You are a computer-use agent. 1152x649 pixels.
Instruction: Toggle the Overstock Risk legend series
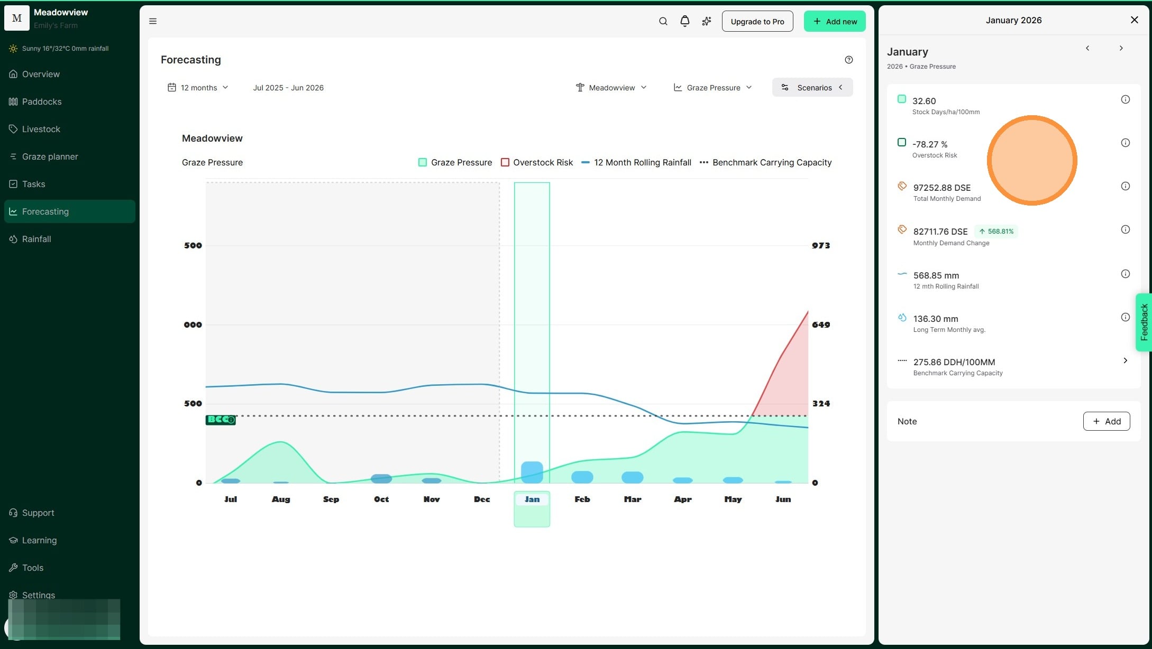[x=537, y=162]
